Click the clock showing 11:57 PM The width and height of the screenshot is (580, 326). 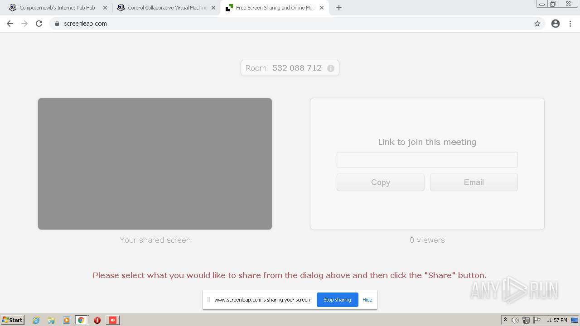click(x=557, y=320)
